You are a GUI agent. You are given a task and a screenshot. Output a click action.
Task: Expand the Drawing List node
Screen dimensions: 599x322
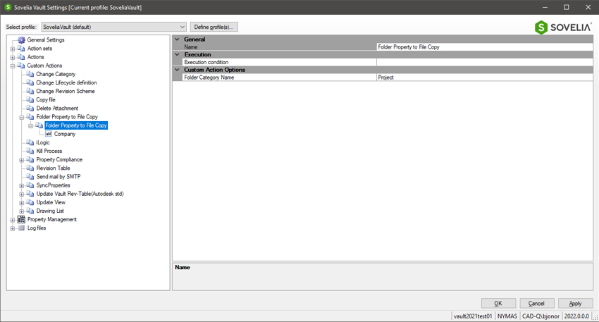click(x=22, y=211)
